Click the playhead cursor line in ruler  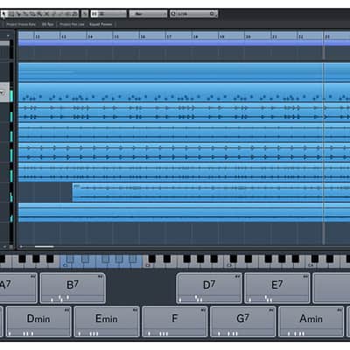pos(323,37)
